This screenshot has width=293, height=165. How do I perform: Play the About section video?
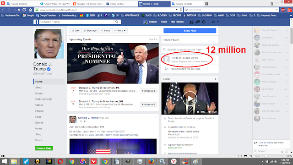pos(190,99)
